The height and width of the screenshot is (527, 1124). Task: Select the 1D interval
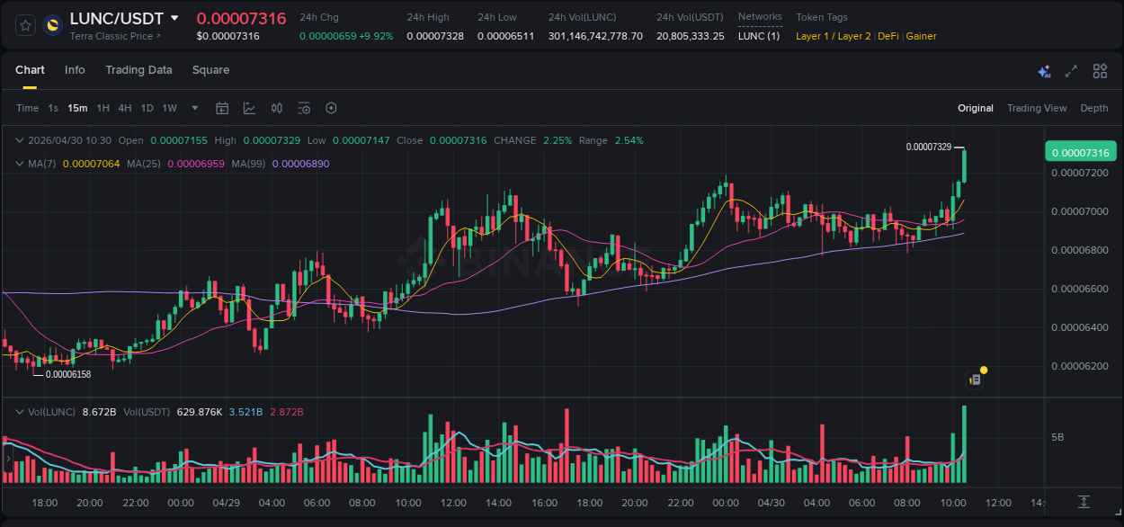(147, 108)
